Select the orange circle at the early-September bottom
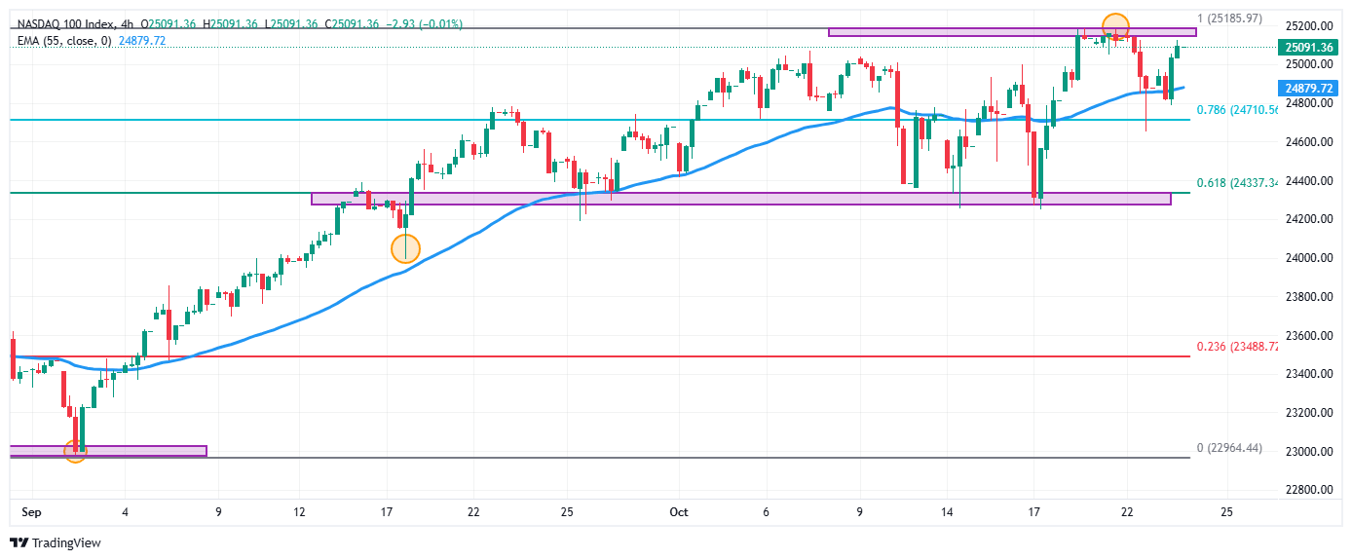The image size is (1352, 560). [x=75, y=451]
